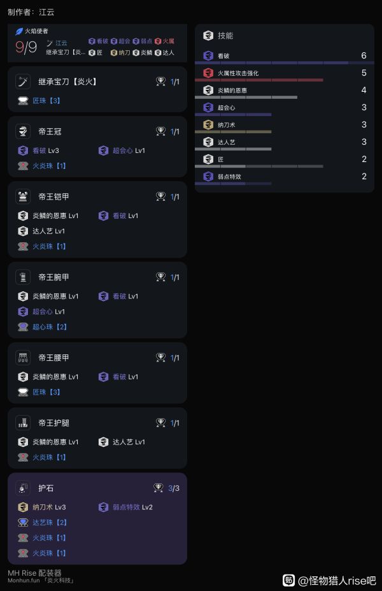This screenshot has height=591, width=382.
Task: Click the 护石 talisman icon
Action: tap(23, 488)
